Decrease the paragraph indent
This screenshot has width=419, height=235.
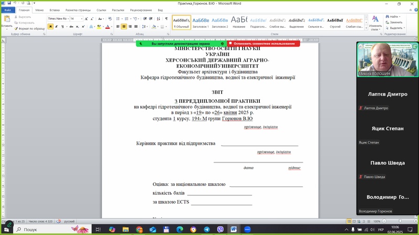pyautogui.click(x=145, y=19)
